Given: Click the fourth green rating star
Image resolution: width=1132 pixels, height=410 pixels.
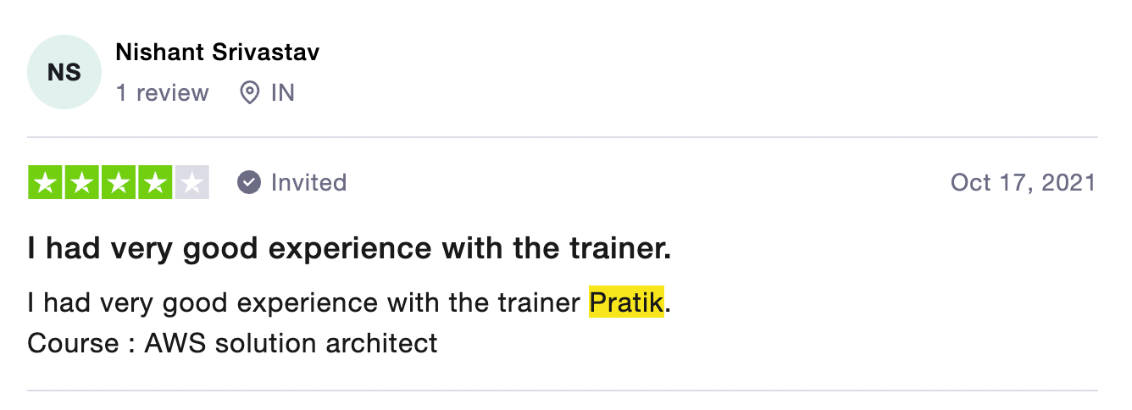Looking at the screenshot, I should coord(155,183).
